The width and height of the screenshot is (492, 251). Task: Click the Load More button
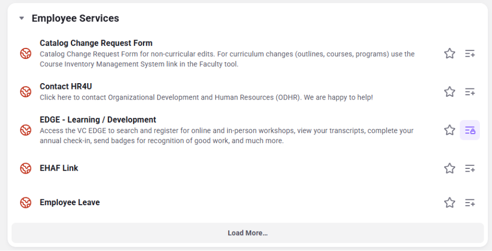(x=248, y=233)
